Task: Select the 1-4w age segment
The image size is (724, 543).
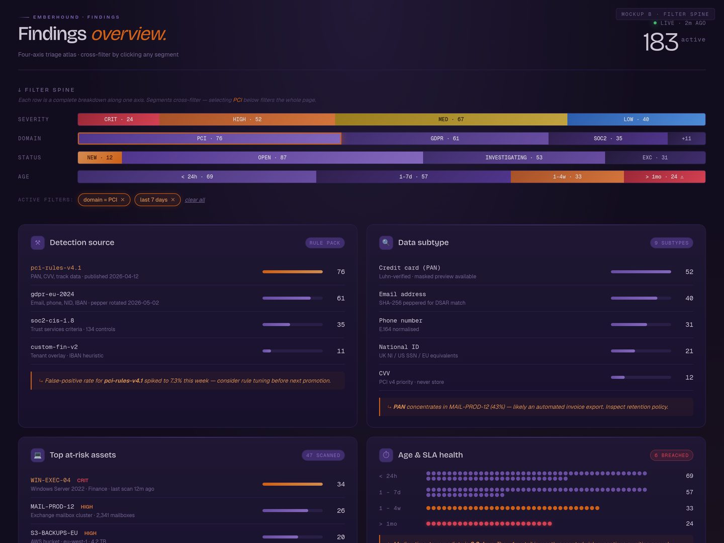Action: coord(567,176)
